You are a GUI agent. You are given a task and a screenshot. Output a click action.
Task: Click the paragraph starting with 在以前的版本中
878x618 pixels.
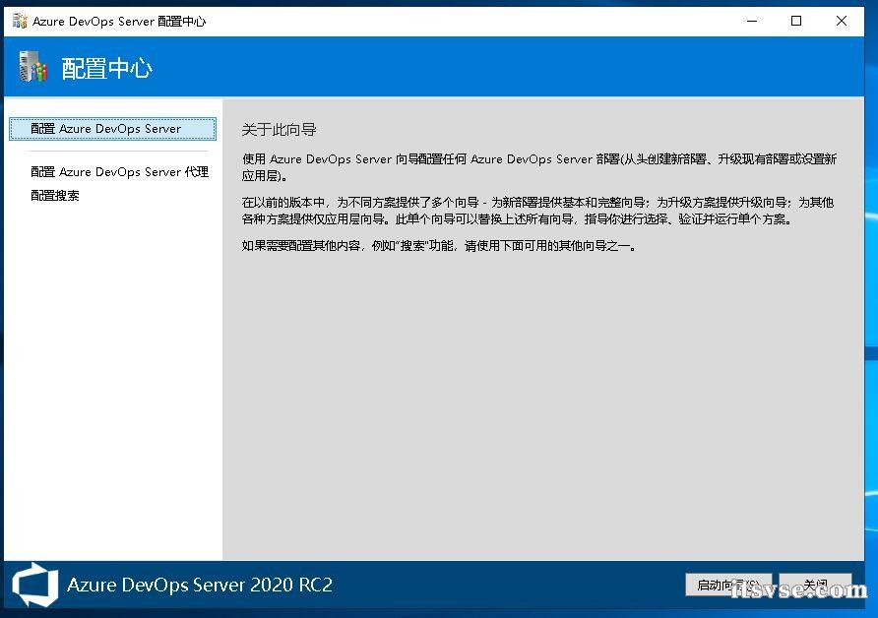537,211
